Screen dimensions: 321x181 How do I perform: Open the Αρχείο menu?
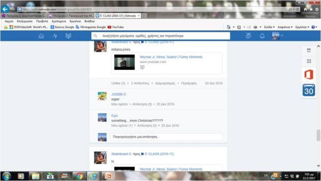click(9, 21)
